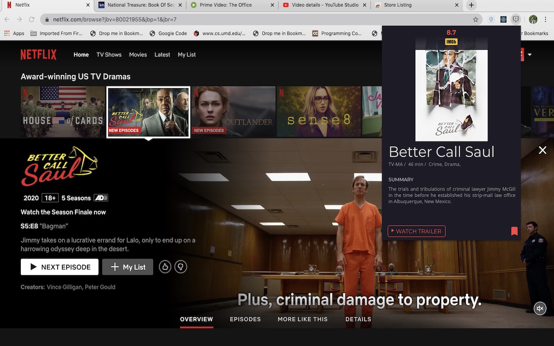Go back in browser history
Image resolution: width=554 pixels, height=346 pixels.
7,19
